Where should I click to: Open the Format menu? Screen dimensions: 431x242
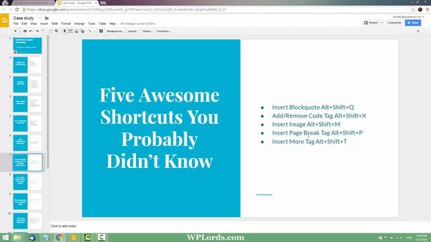point(66,24)
